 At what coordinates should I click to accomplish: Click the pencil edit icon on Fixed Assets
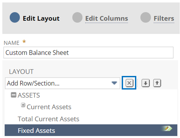pyautogui.click(x=167, y=128)
